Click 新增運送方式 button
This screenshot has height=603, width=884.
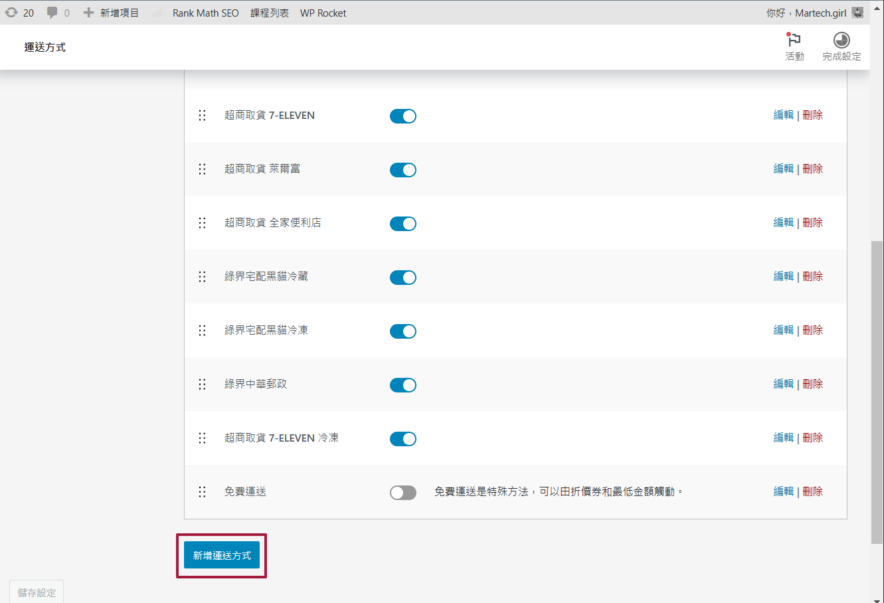222,556
